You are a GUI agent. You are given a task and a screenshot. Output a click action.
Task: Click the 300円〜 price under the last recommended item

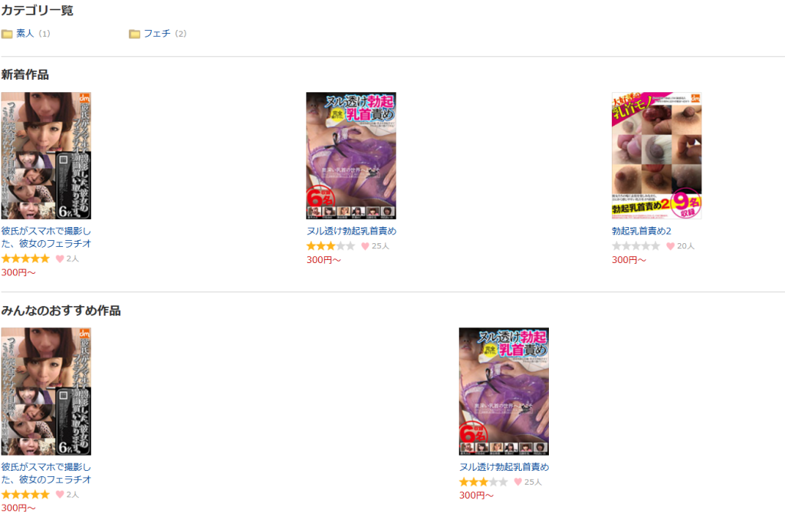(476, 495)
